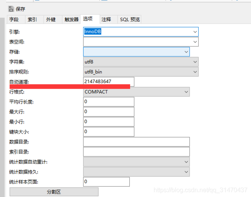
Task: Click the 分割区 button
Action: pyautogui.click(x=54, y=192)
